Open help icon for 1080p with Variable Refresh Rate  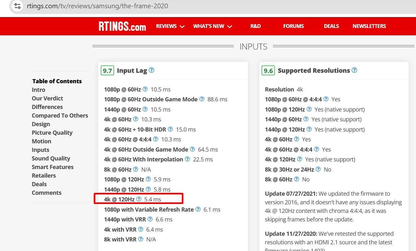pos(198,209)
